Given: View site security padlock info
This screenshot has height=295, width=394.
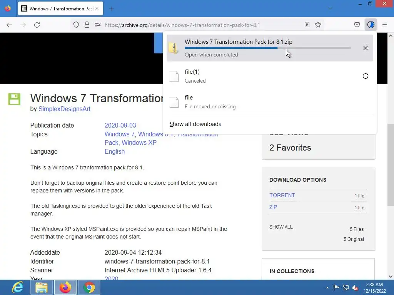Looking at the screenshot, I should (x=87, y=25).
